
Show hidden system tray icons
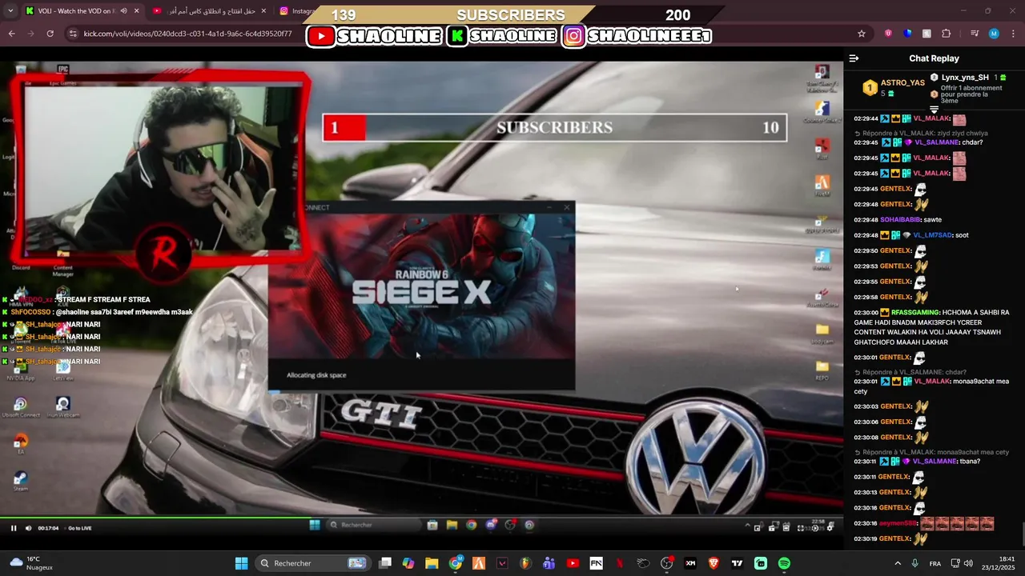pyautogui.click(x=898, y=563)
